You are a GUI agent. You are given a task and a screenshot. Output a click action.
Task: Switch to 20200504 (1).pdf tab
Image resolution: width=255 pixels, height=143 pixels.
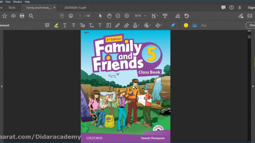click(x=75, y=8)
